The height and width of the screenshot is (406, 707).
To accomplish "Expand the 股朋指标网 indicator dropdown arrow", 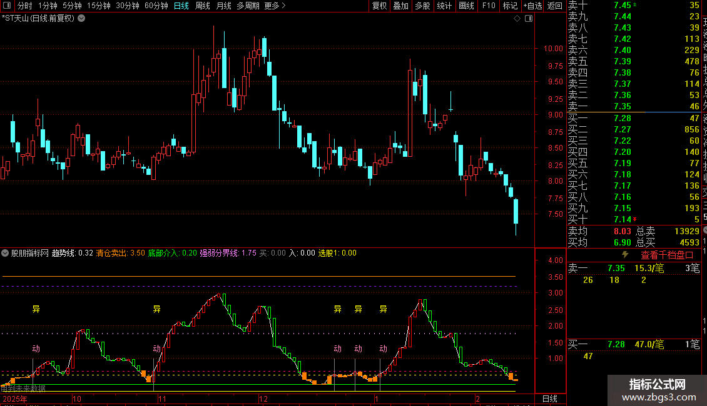I will [x=5, y=253].
